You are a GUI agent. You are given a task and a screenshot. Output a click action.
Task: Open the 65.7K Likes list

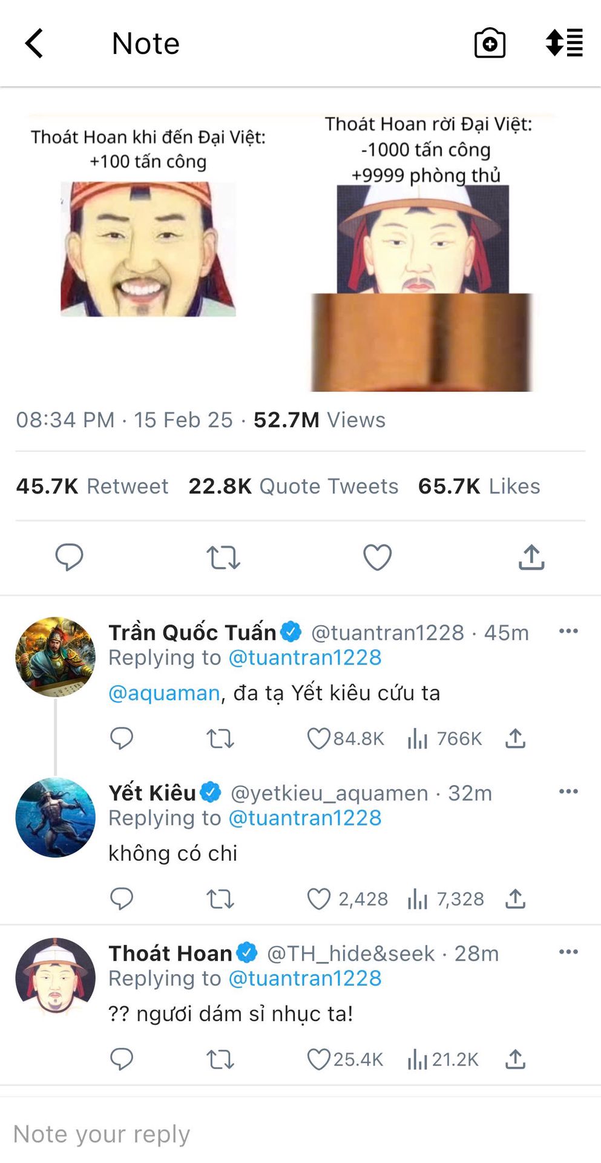point(479,486)
